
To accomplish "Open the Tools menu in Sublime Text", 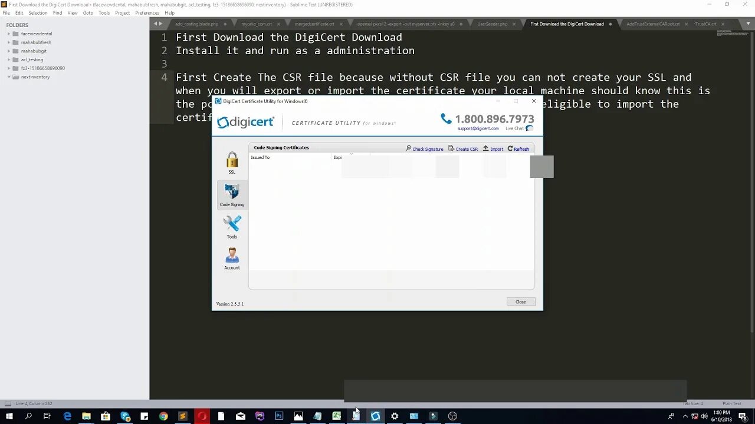I will pos(104,13).
